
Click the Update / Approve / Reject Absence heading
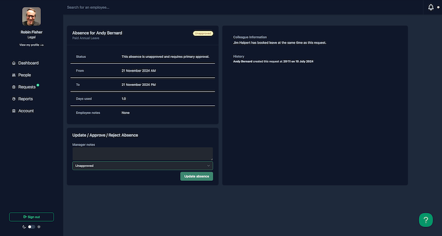(105, 135)
